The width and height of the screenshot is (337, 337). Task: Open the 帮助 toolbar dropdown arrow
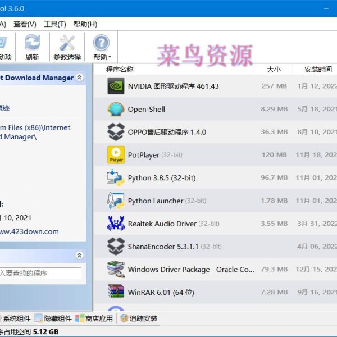(110, 57)
